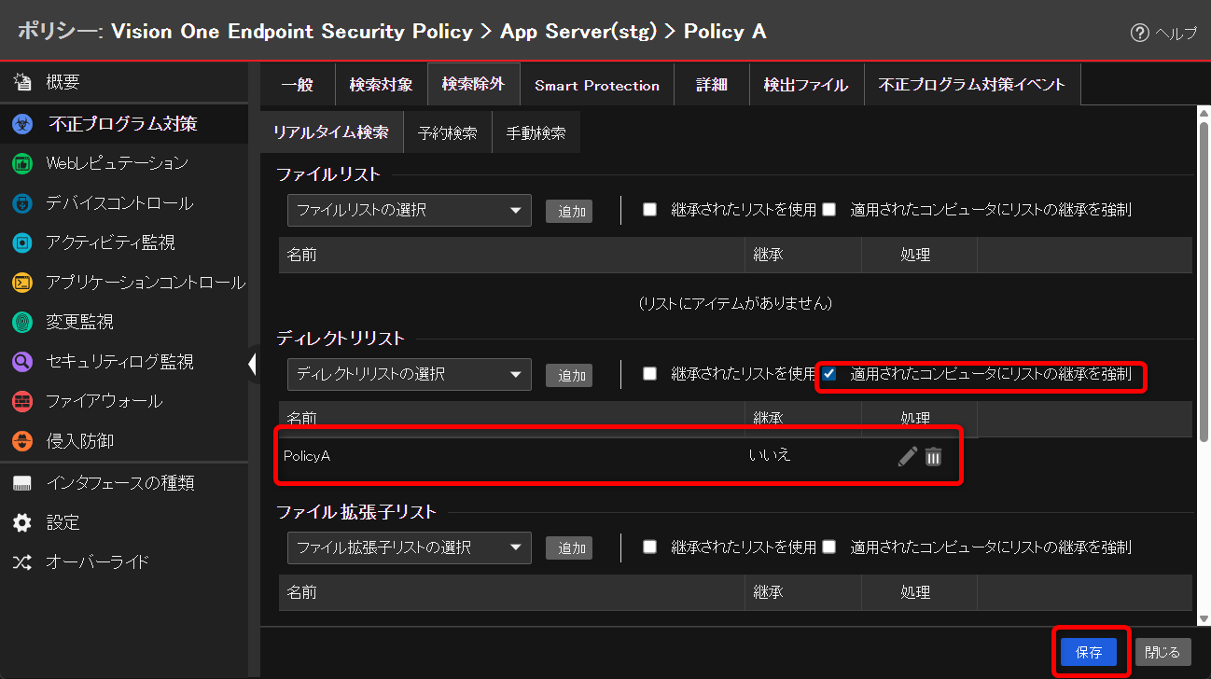Enable 継承されたリストを使用 for ファイル拡張子リスト

coord(650,547)
